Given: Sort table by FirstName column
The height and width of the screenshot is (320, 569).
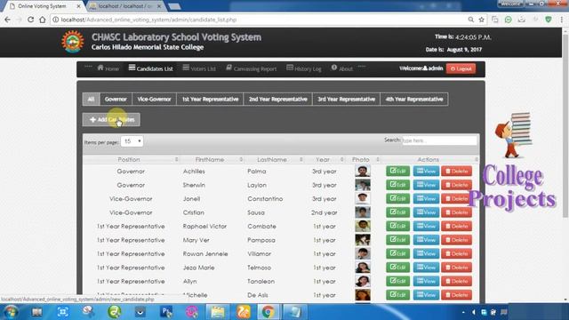Looking at the screenshot, I should tap(212, 159).
